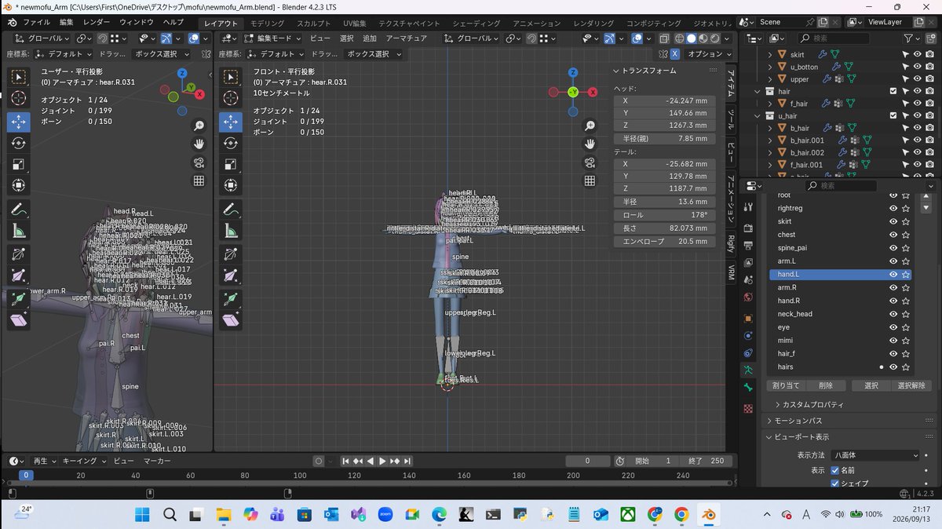Screen dimensions: 942x529
Task: Jump to the end frame in the timeline controls
Action: pyautogui.click(x=408, y=461)
